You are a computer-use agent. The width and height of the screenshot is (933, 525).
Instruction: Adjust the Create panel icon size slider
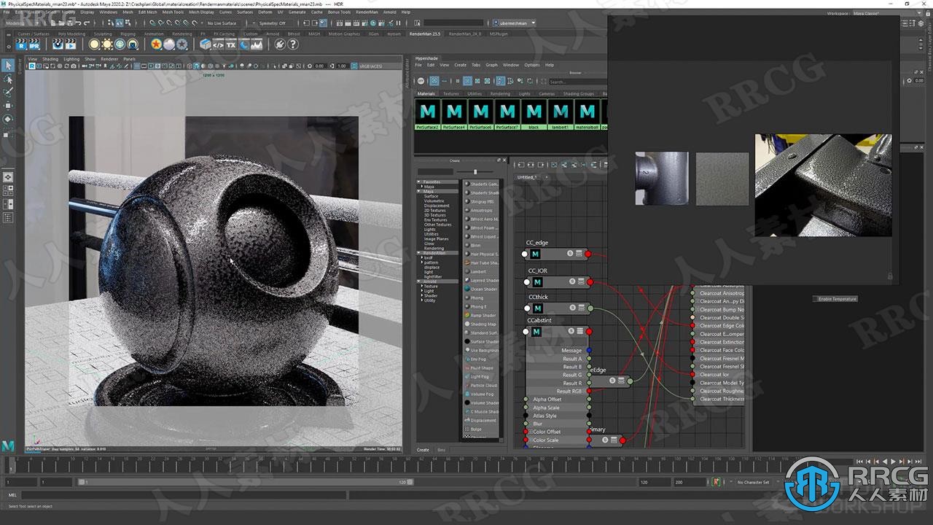[x=475, y=171]
